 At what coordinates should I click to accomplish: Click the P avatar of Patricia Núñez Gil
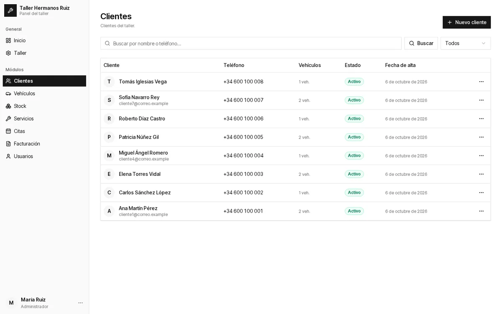[x=109, y=137]
